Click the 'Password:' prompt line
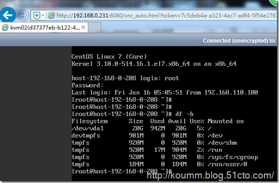Screen dimensions: 279x183 pos(87,85)
